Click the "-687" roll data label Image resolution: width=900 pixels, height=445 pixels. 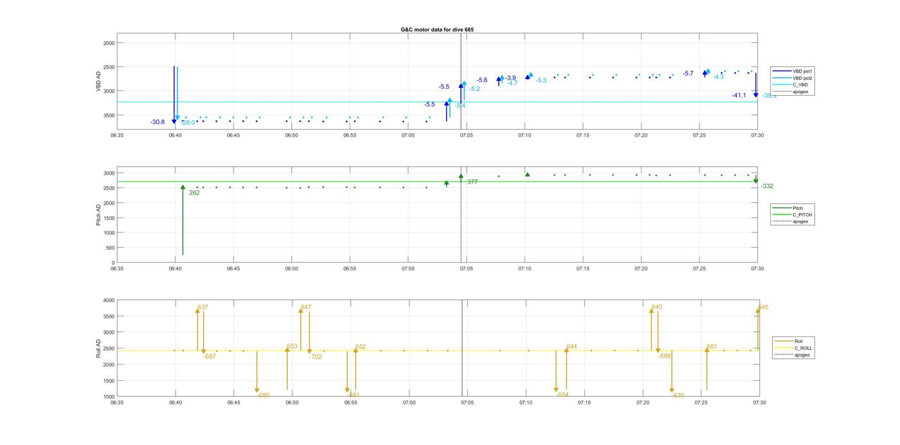point(210,356)
